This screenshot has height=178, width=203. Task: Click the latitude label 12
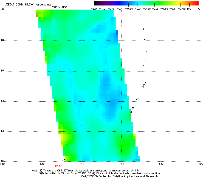click(2, 131)
